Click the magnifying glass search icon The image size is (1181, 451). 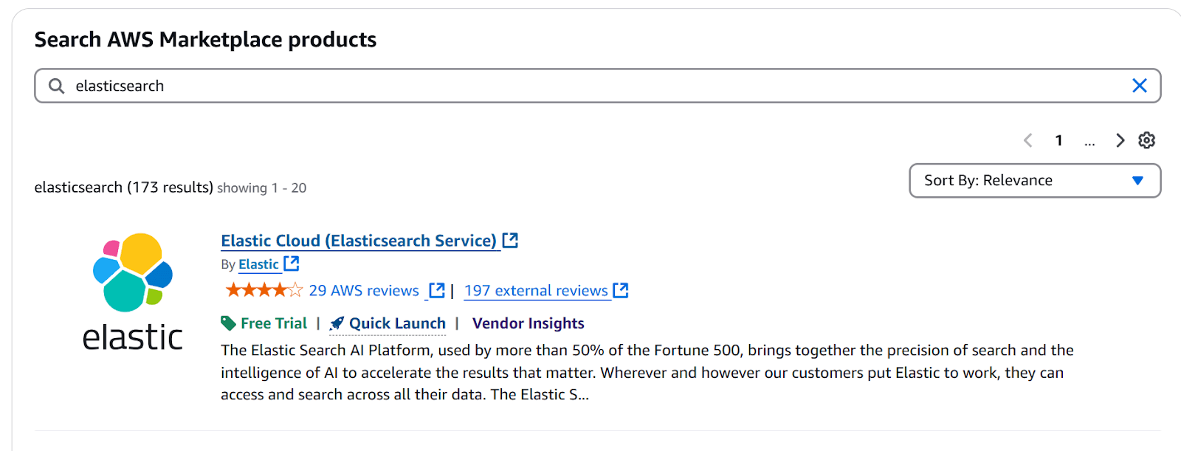(x=56, y=86)
